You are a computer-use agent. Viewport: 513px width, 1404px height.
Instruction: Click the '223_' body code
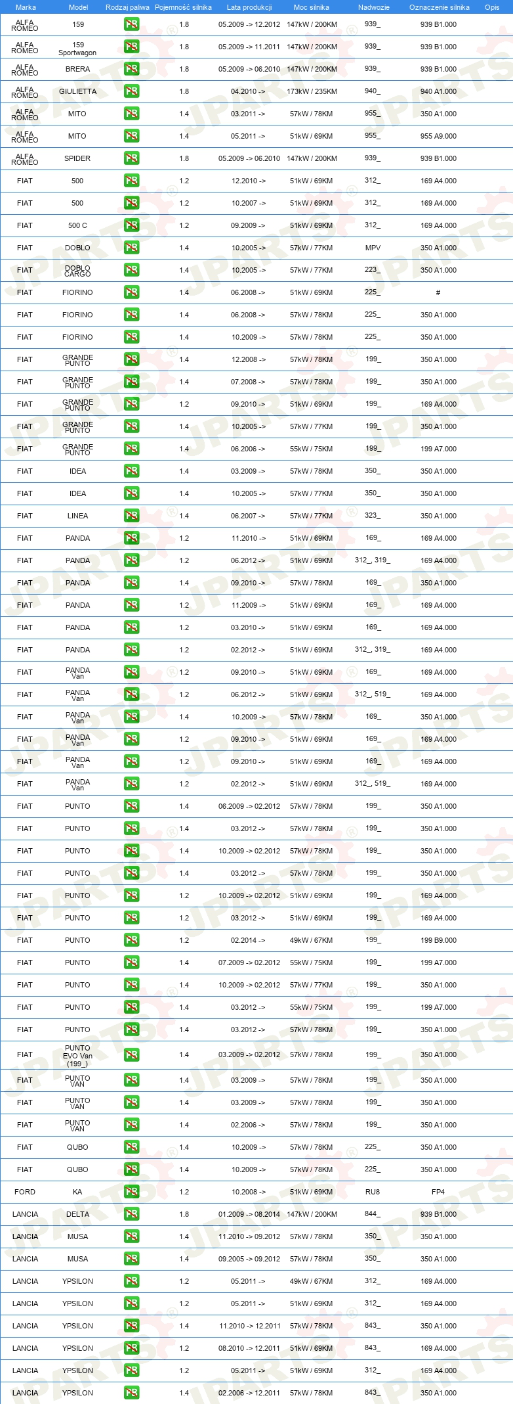pyautogui.click(x=373, y=270)
